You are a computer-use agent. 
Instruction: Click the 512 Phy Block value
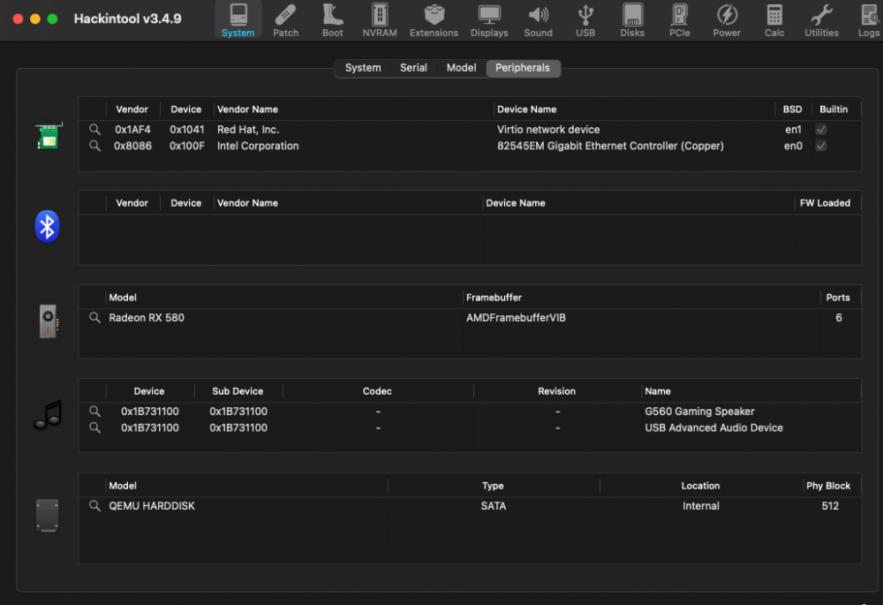click(x=830, y=506)
